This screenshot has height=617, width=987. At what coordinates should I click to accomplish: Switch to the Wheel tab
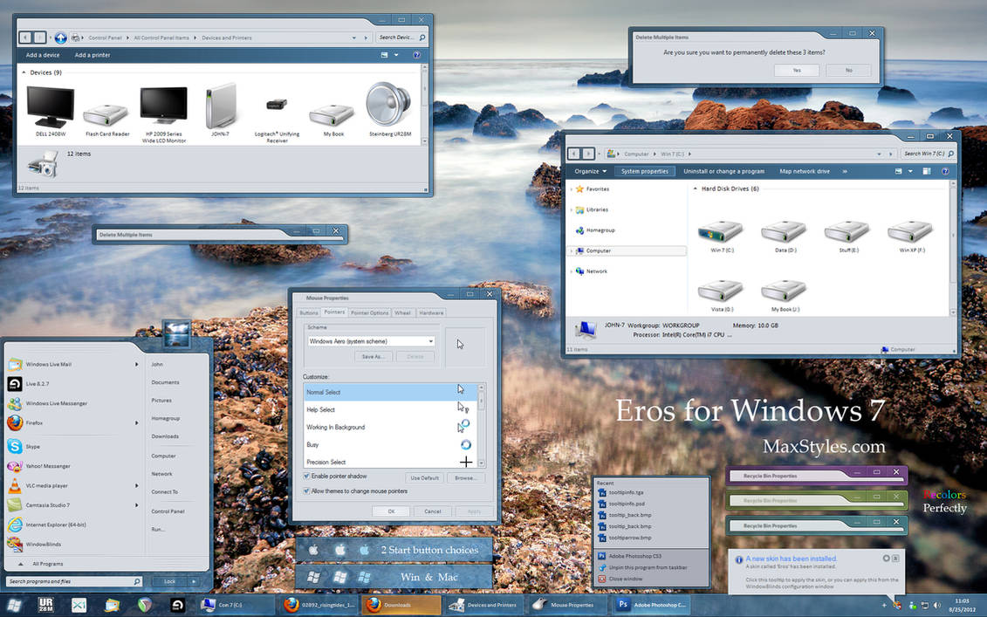coord(402,313)
